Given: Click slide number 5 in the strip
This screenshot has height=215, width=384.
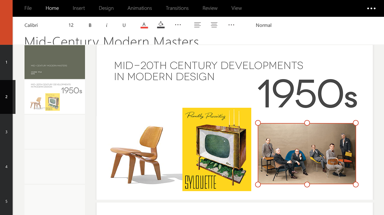Looking at the screenshot, I should 6,201.
